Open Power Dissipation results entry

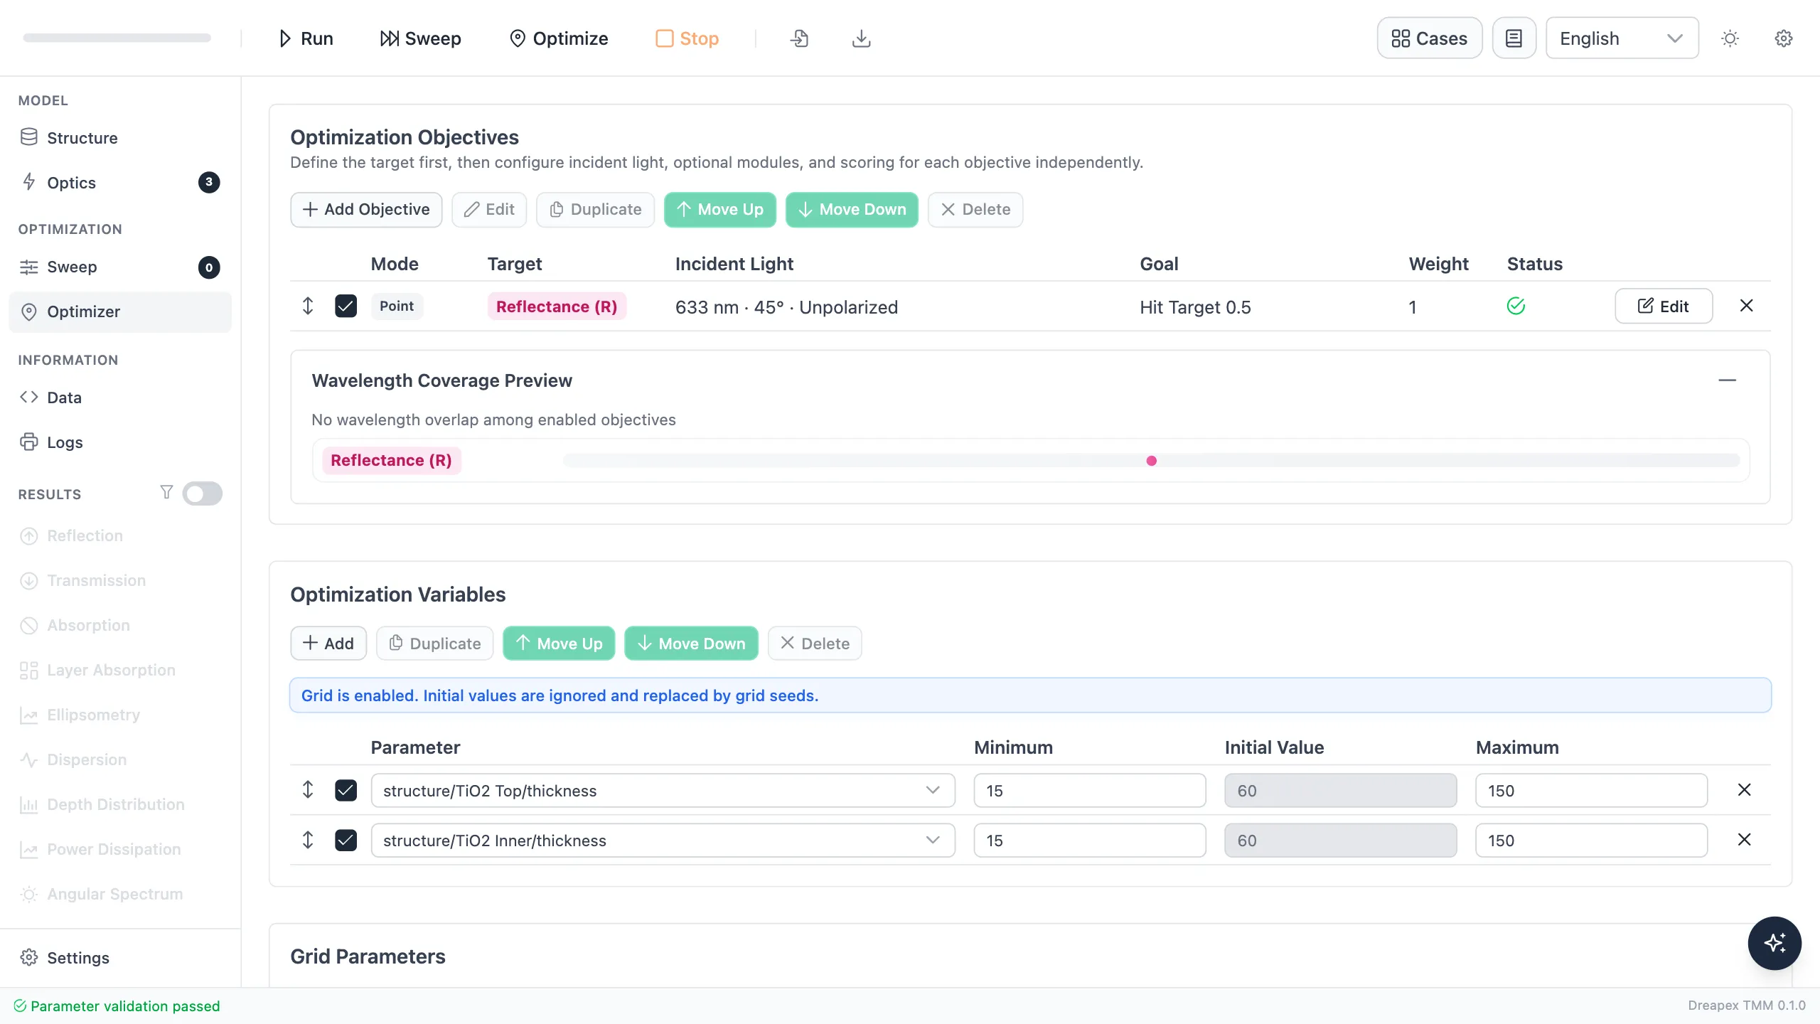[120, 849]
